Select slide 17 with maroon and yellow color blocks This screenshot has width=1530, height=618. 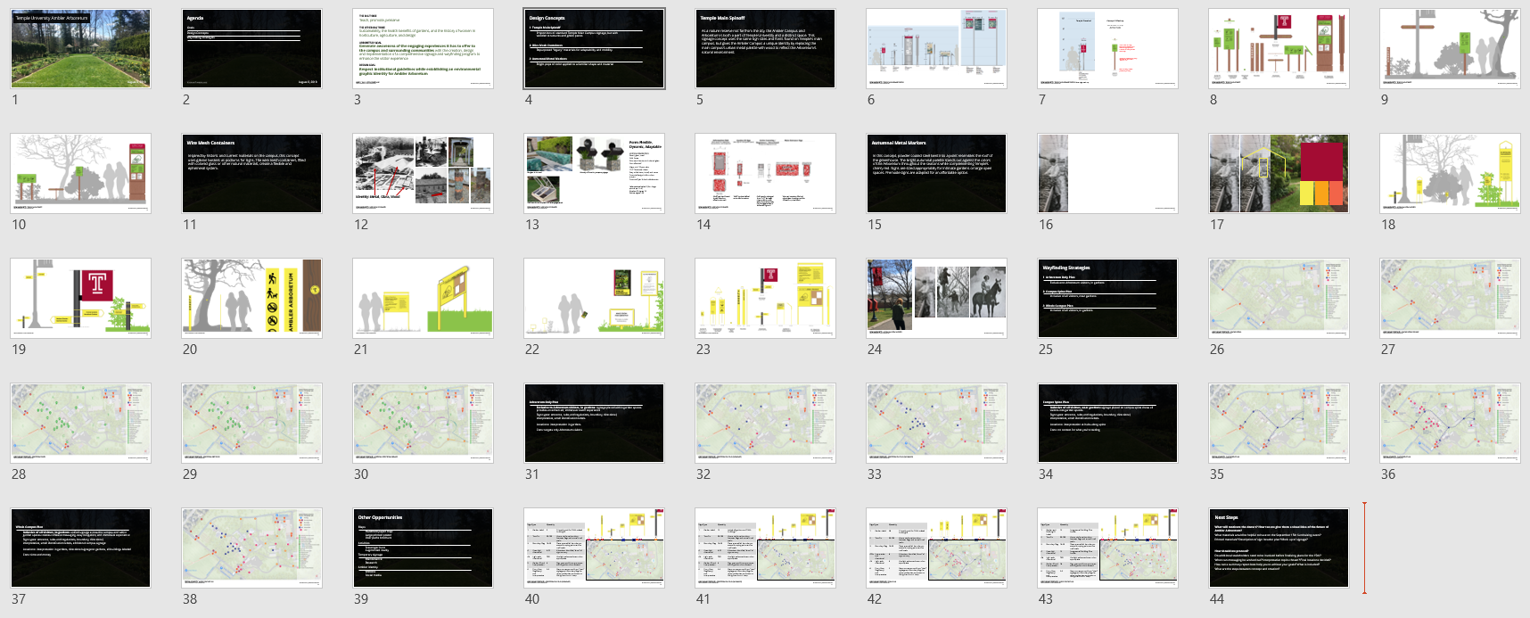1279,174
